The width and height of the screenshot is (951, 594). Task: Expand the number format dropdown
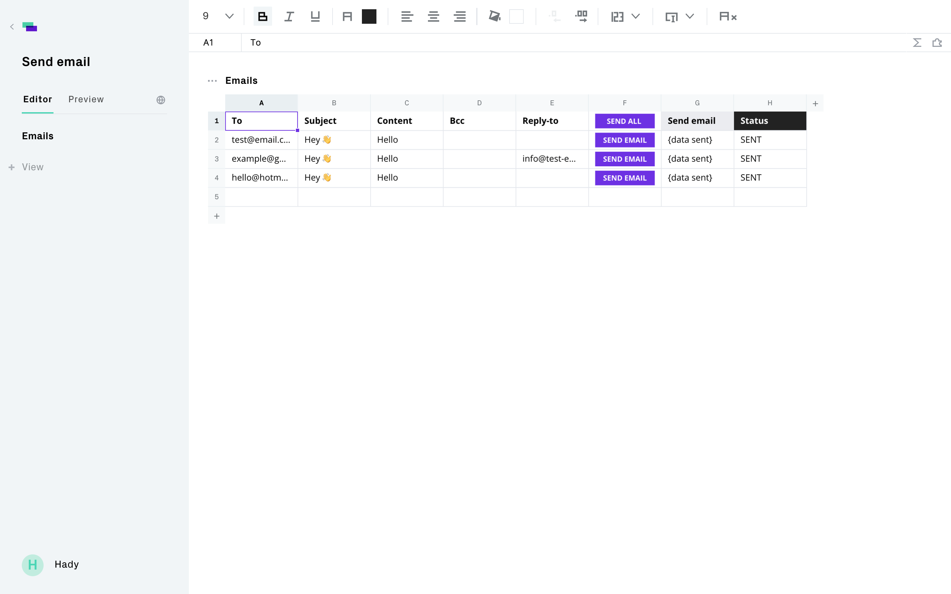tap(635, 16)
